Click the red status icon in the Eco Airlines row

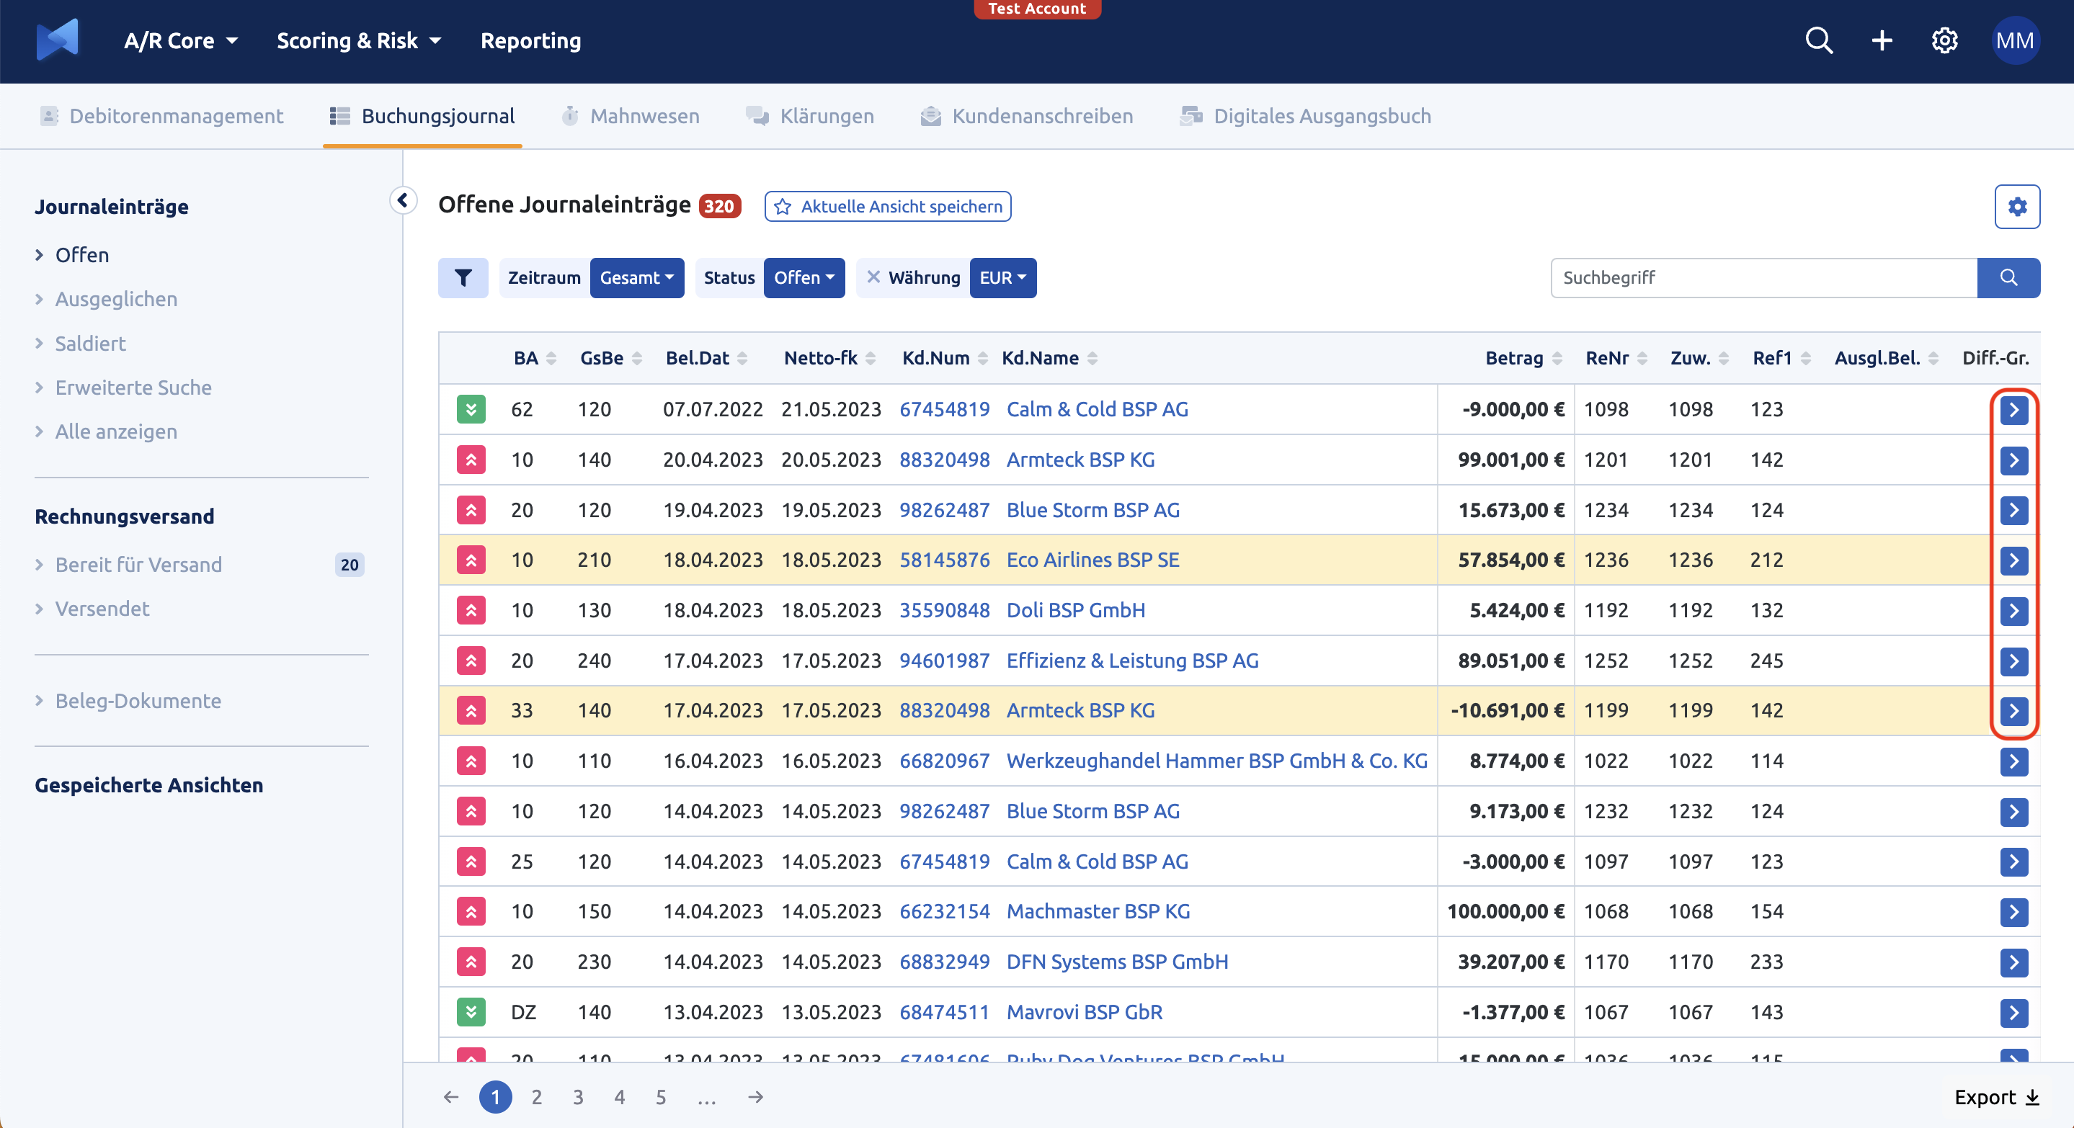(471, 560)
